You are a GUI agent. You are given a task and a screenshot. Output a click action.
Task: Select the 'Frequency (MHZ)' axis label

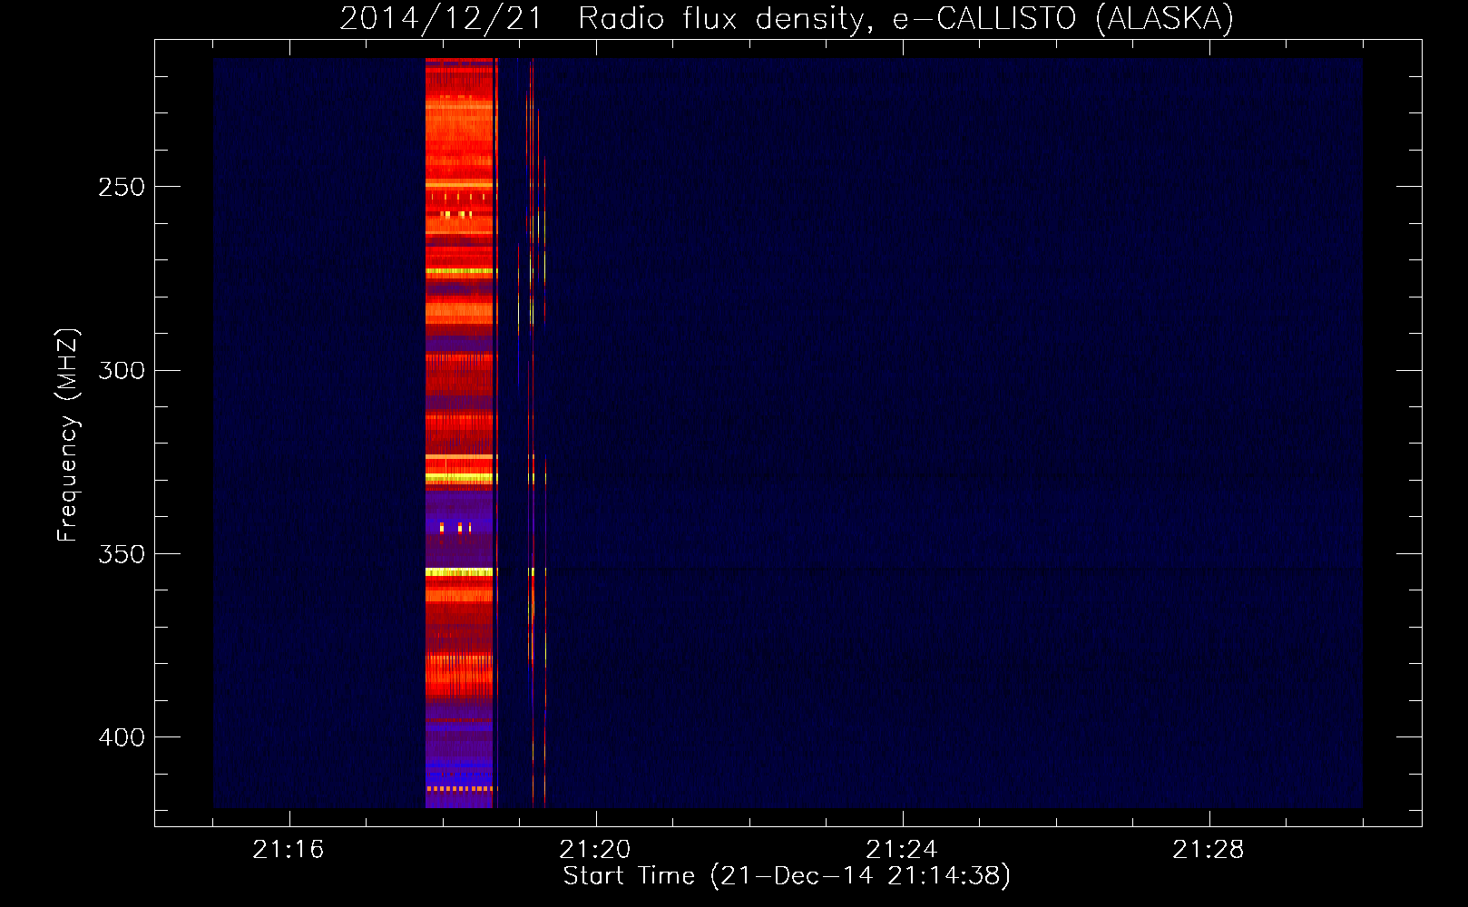tap(68, 435)
